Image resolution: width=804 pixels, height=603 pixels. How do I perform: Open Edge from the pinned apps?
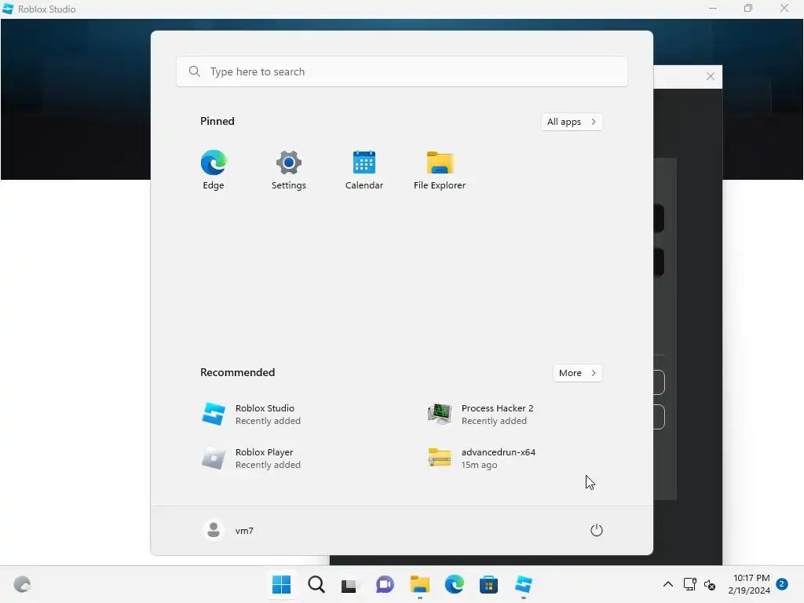pyautogui.click(x=214, y=170)
